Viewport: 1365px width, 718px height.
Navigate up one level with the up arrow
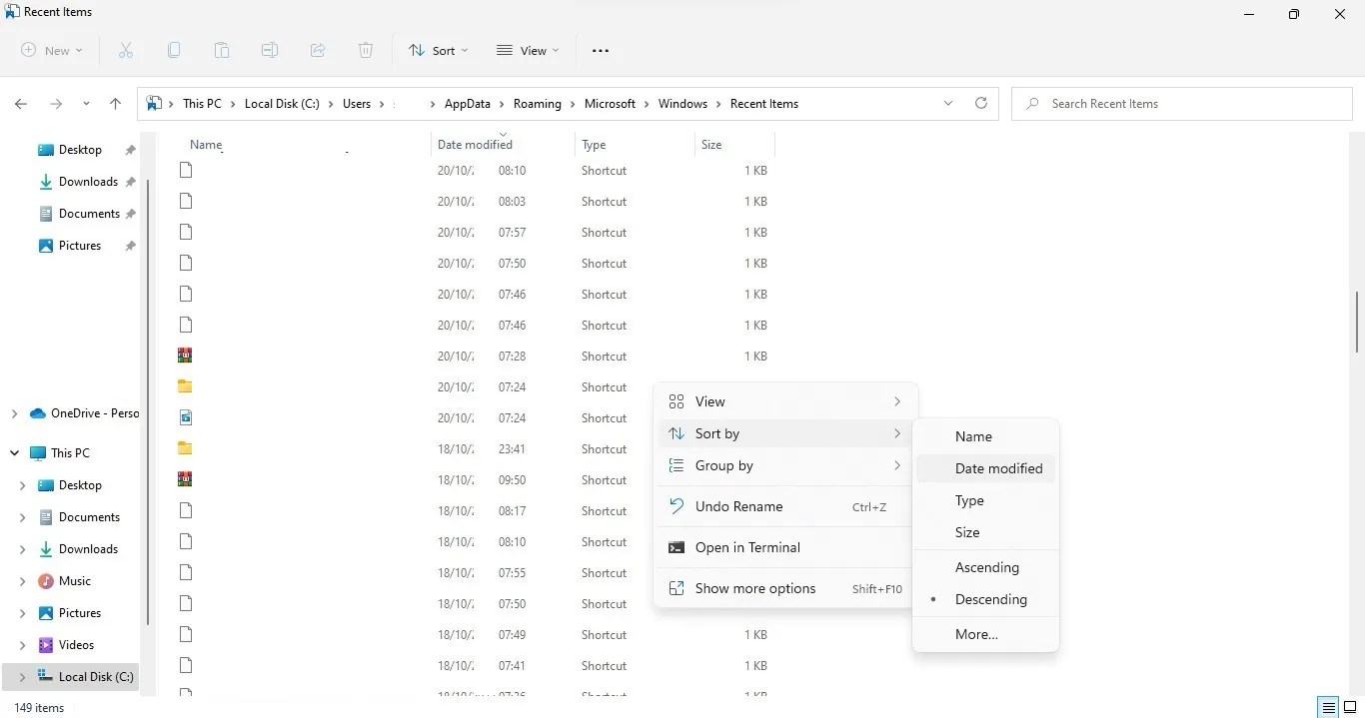(x=115, y=103)
